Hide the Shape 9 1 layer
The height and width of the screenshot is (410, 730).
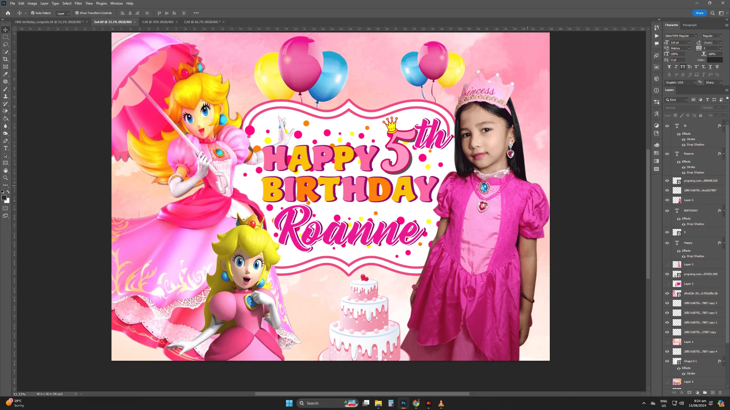click(667, 361)
